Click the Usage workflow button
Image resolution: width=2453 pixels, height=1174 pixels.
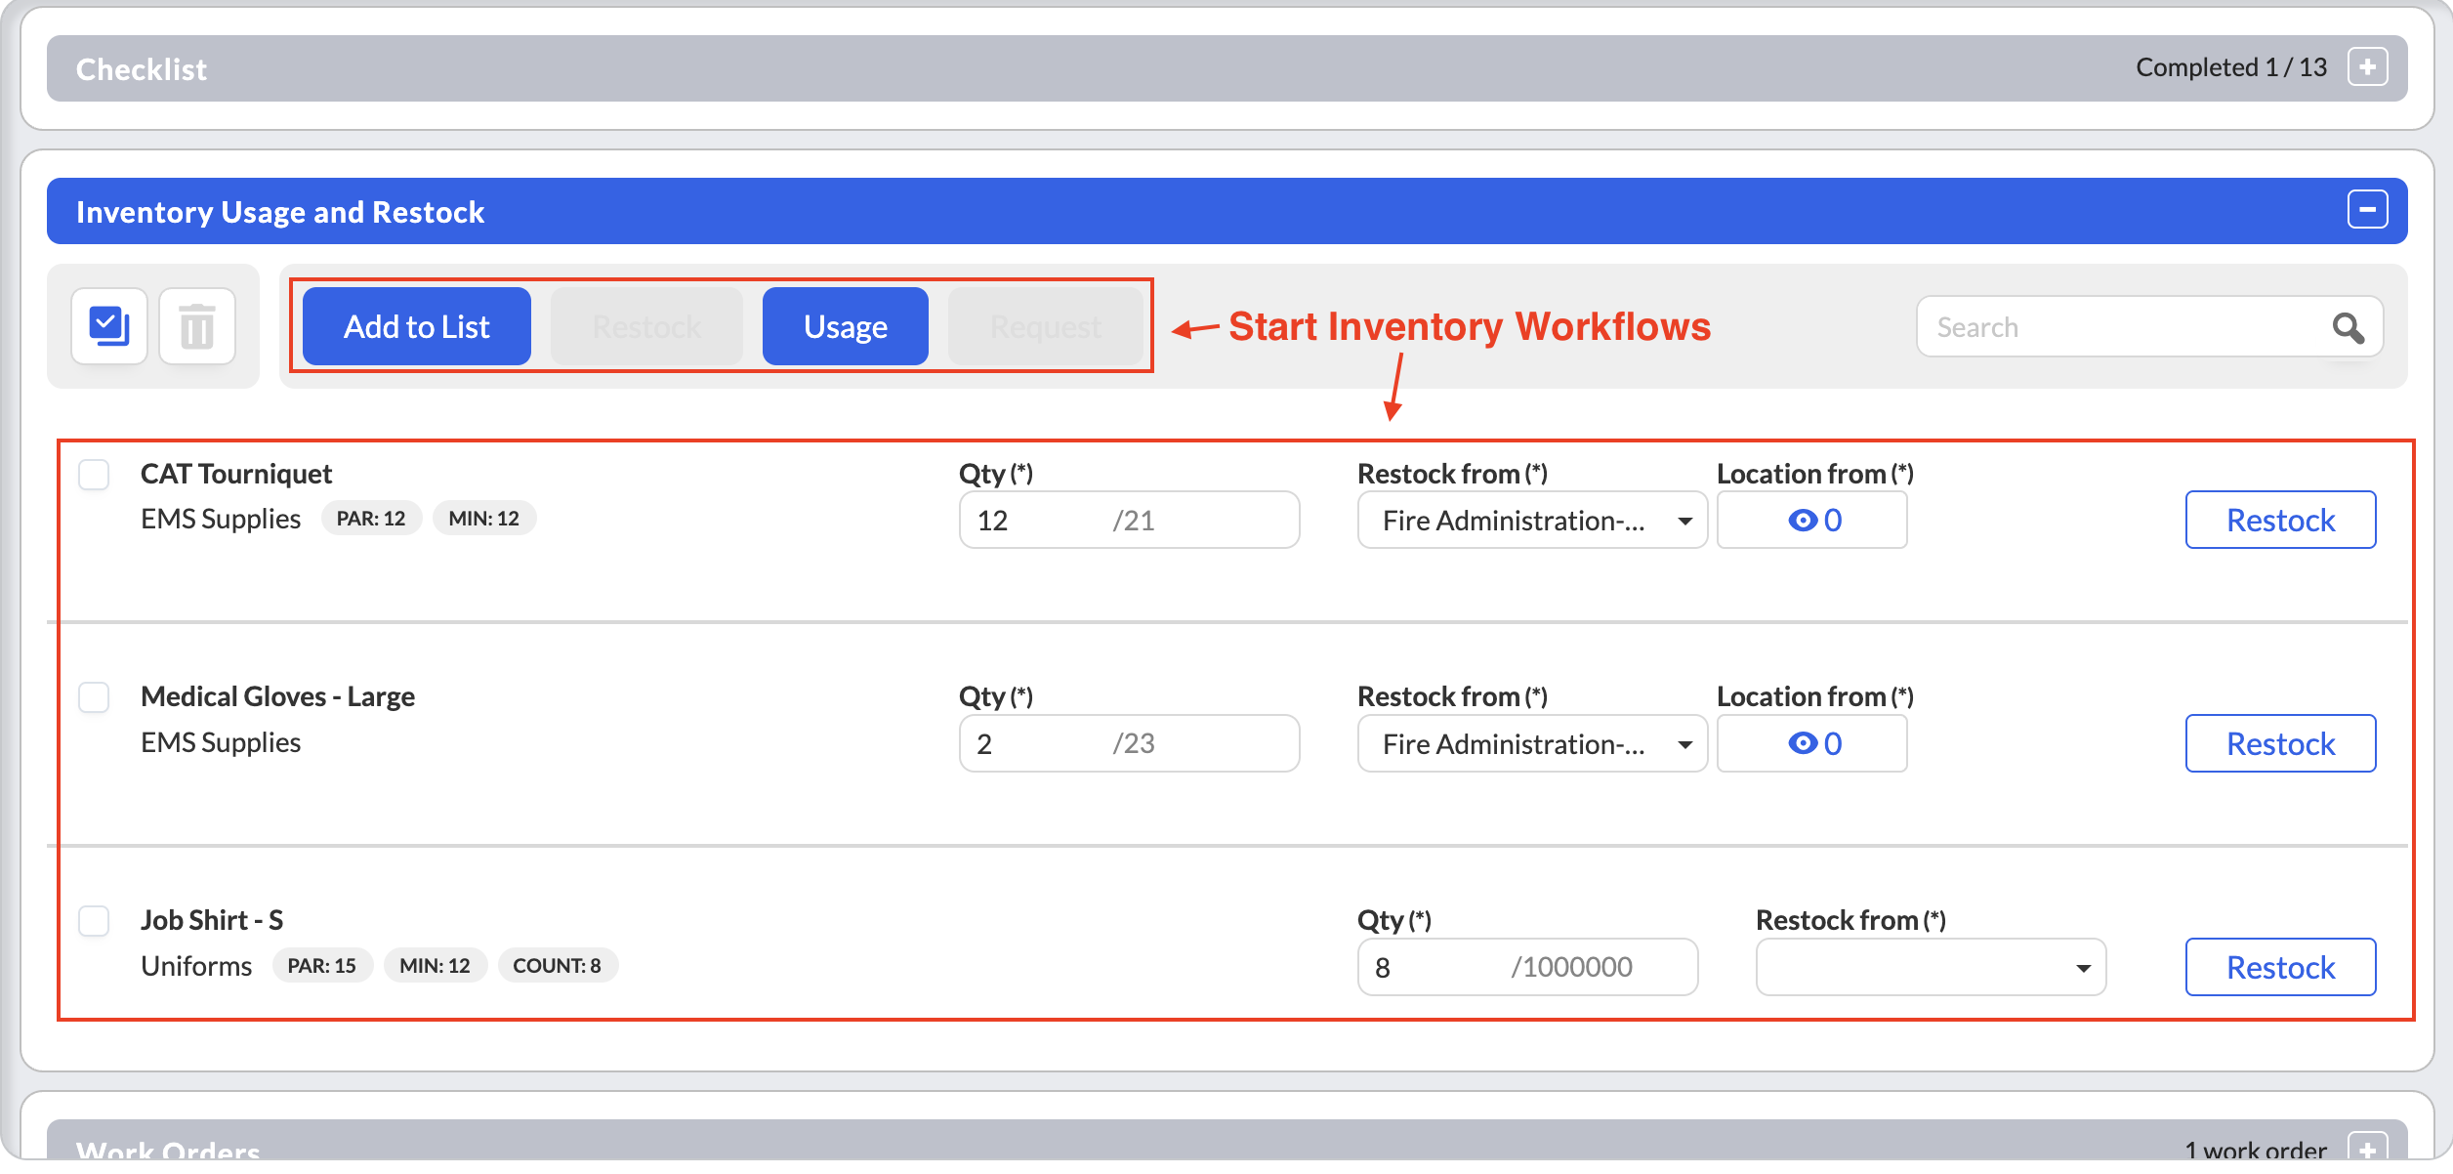pos(846,326)
